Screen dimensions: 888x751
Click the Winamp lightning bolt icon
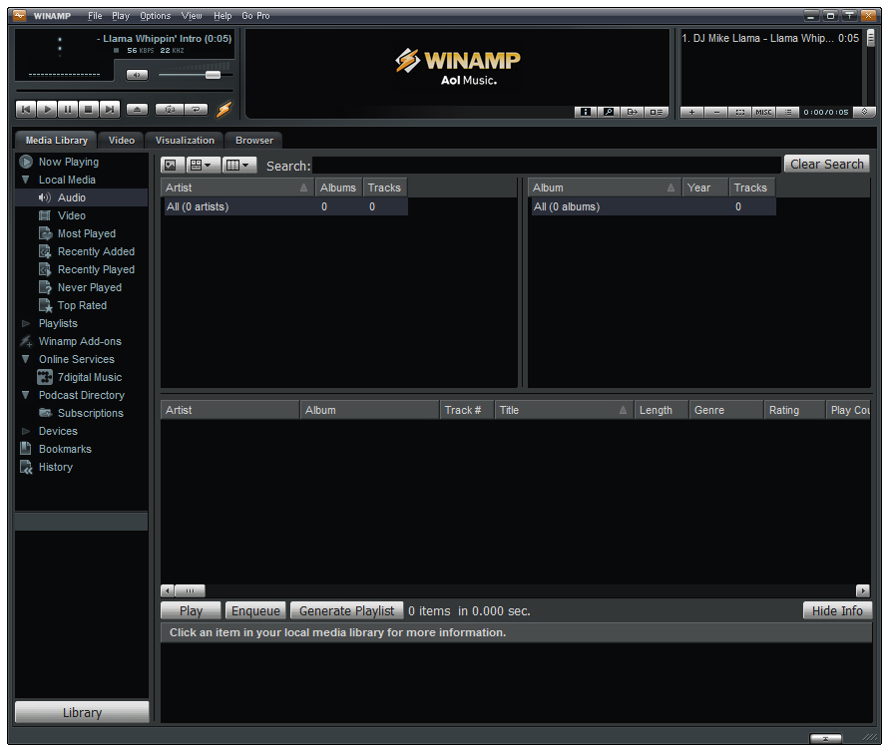tap(224, 109)
